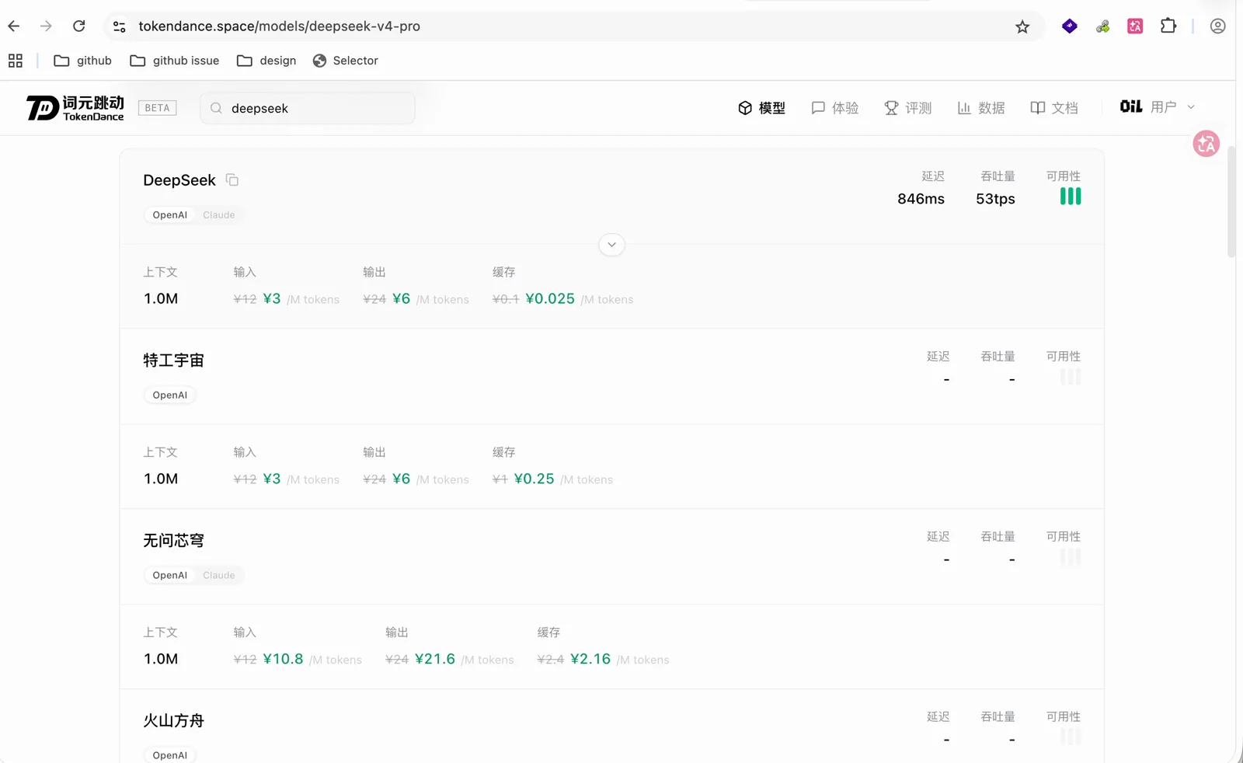
Task: Expand the 用户 dropdown menu
Action: click(1158, 107)
